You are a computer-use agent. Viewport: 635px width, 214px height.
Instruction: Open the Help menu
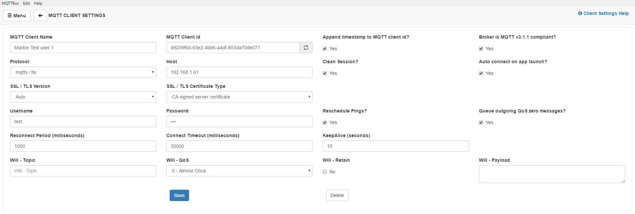(38, 3)
